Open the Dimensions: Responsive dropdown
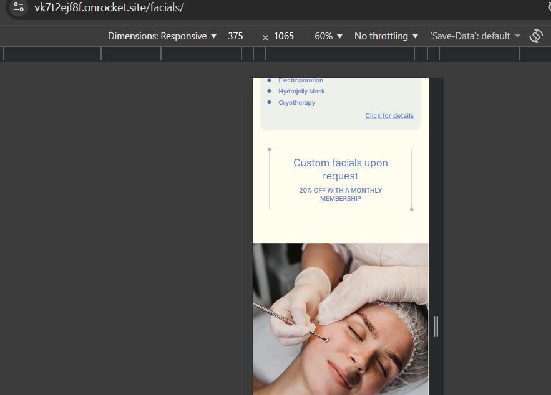 (162, 36)
